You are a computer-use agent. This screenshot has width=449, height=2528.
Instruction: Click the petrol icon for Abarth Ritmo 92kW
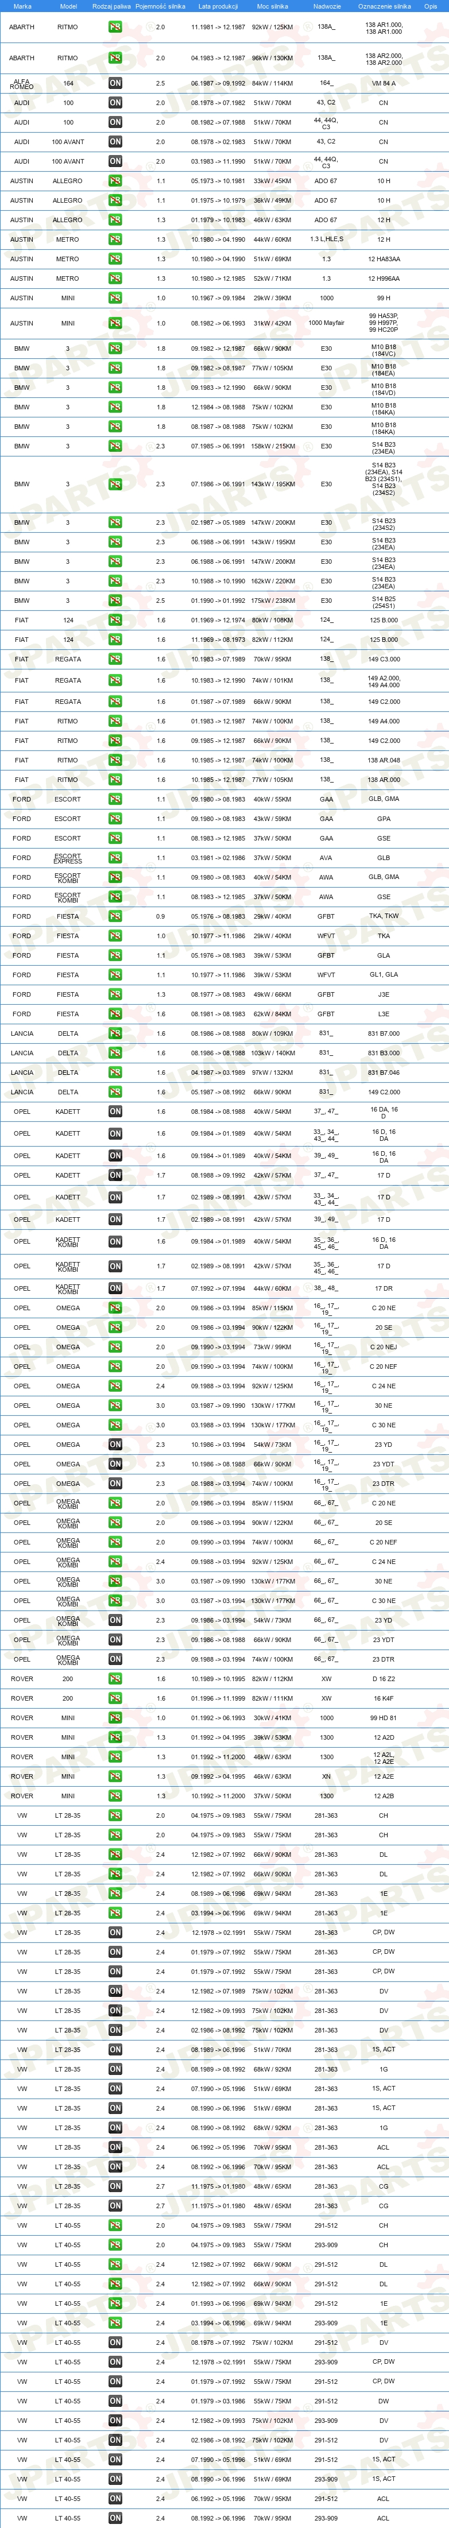tap(115, 28)
